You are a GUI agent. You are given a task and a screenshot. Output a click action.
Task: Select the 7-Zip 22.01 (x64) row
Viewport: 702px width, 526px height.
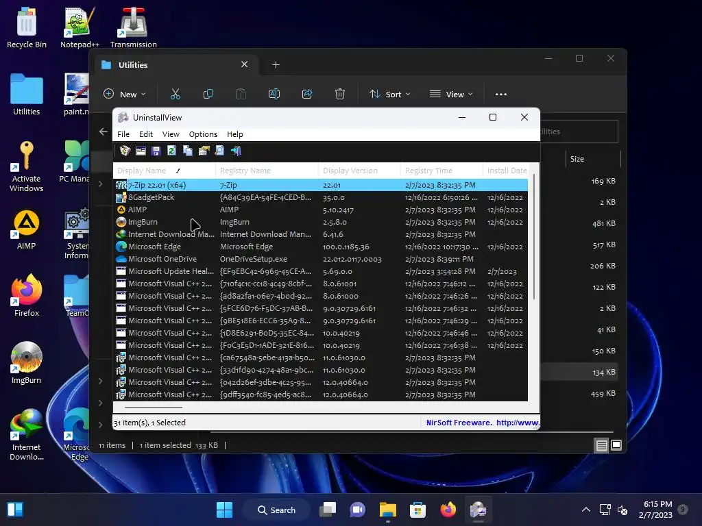click(x=321, y=185)
